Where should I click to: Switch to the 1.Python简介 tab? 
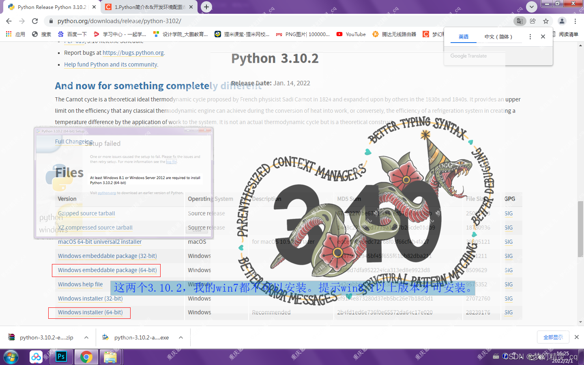(149, 7)
